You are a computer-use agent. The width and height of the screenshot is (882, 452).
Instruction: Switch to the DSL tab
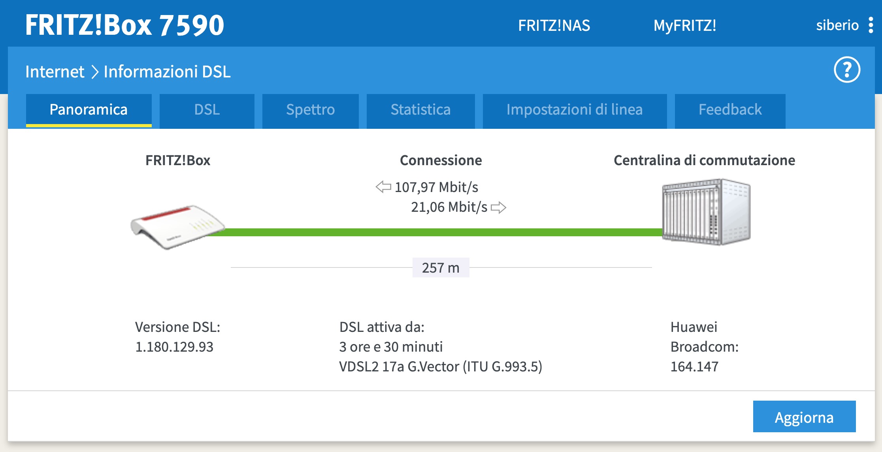point(207,110)
